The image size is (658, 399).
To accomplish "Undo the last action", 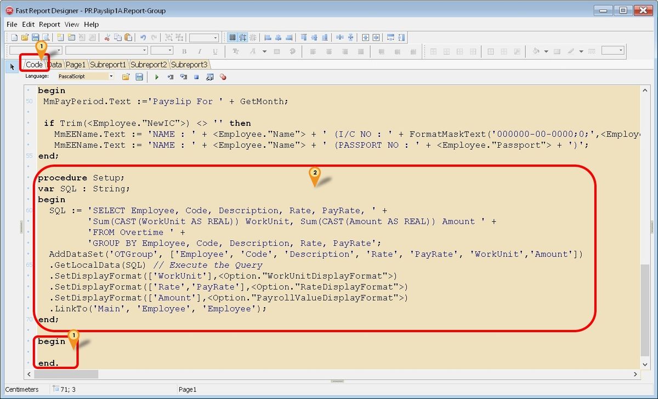I will coord(143,37).
